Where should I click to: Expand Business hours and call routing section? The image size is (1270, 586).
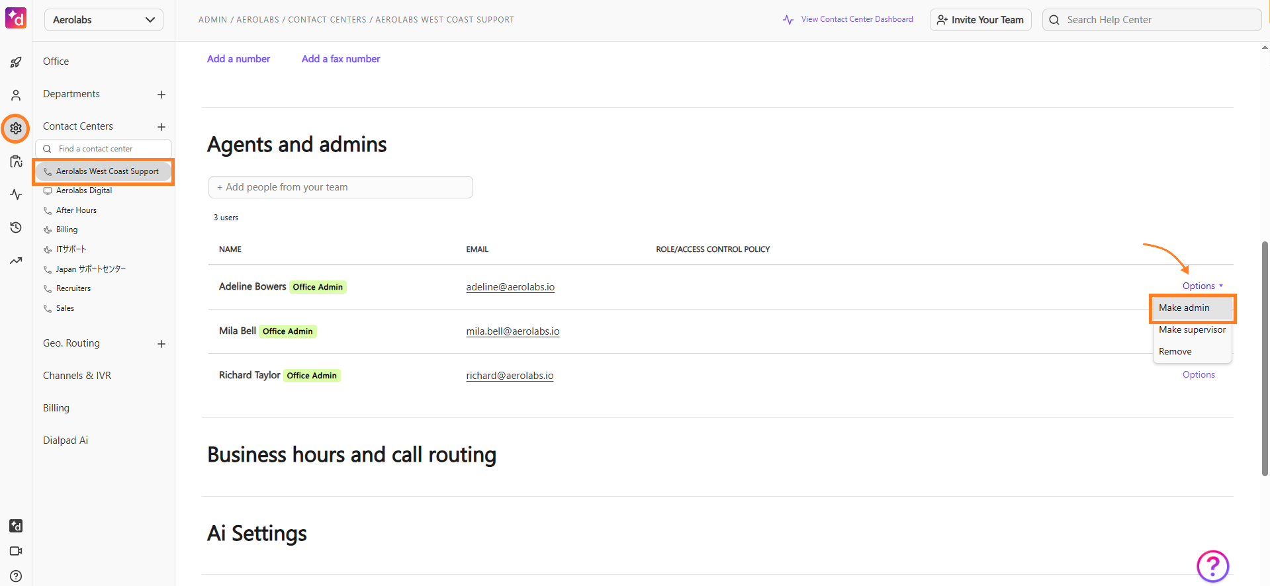[351, 455]
